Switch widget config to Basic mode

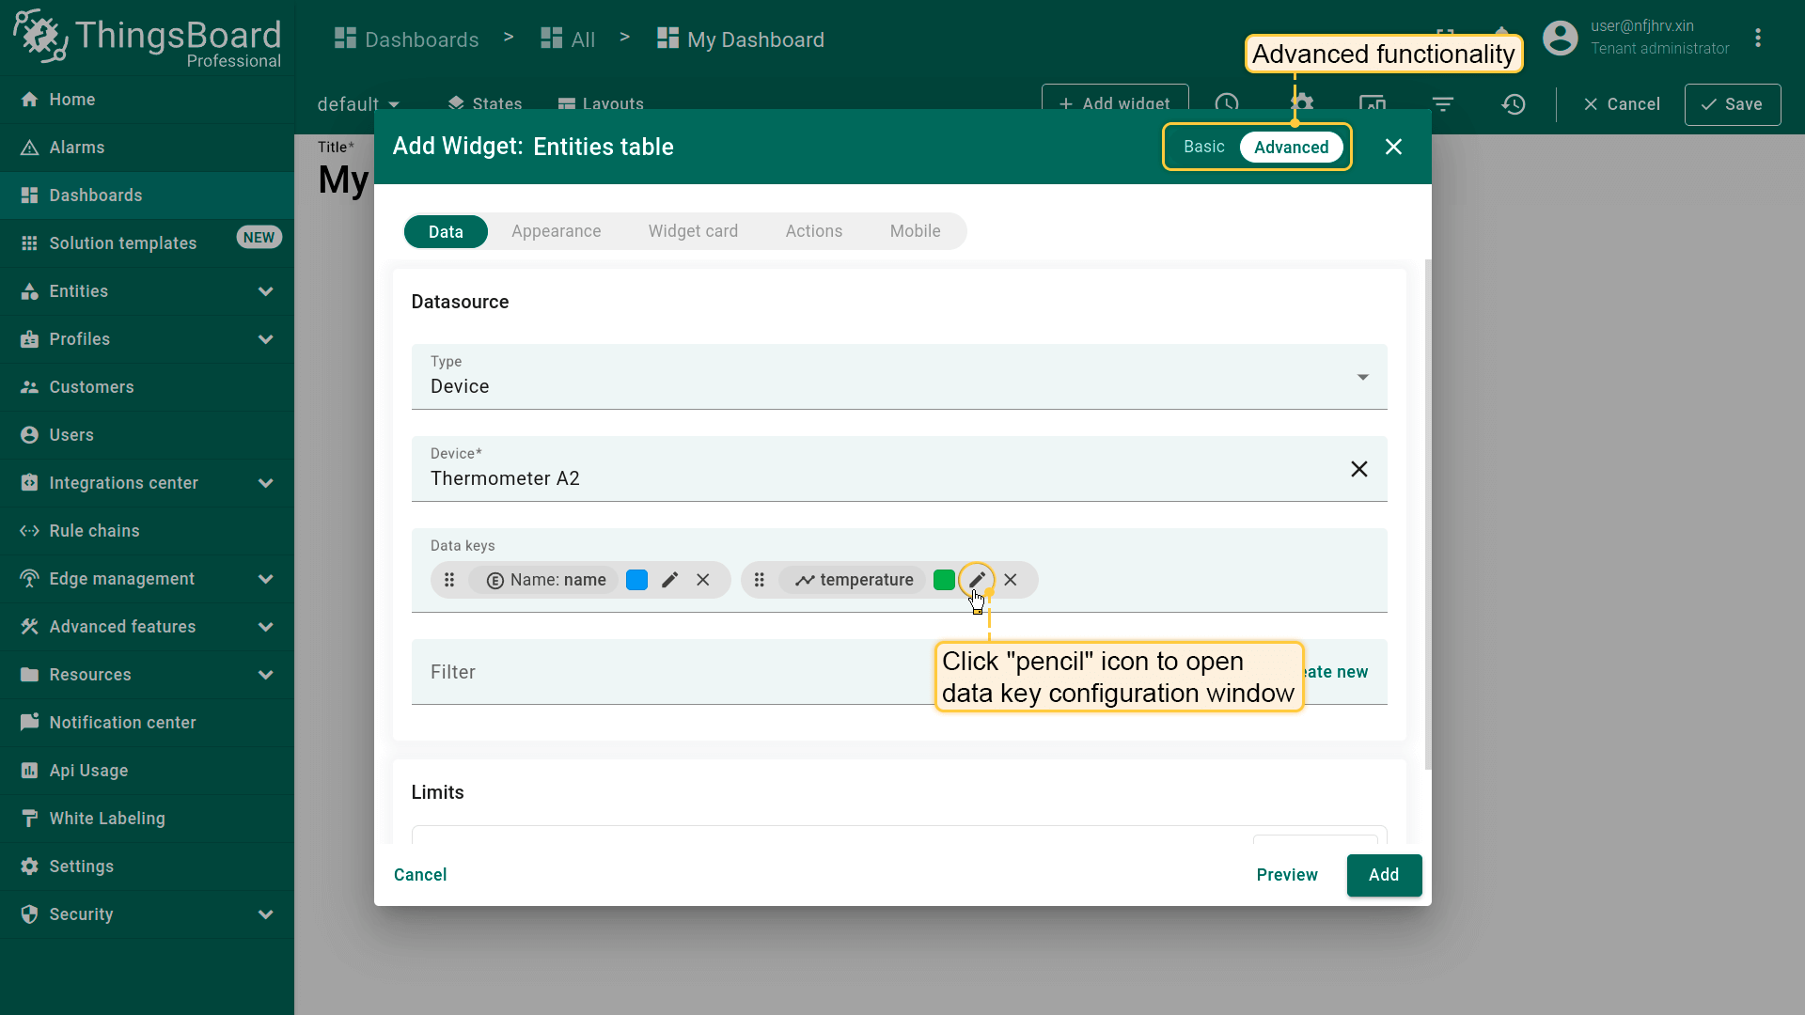pos(1203,147)
